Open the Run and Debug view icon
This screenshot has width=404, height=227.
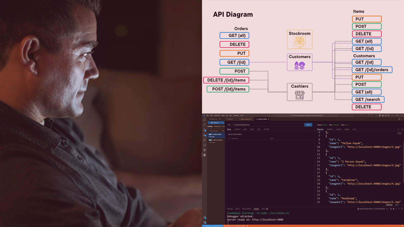coord(205,135)
